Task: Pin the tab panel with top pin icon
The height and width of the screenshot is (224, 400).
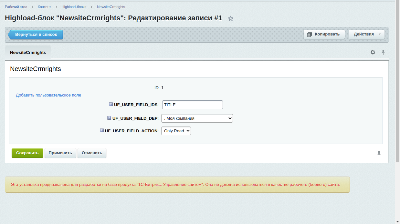Action: point(383,52)
